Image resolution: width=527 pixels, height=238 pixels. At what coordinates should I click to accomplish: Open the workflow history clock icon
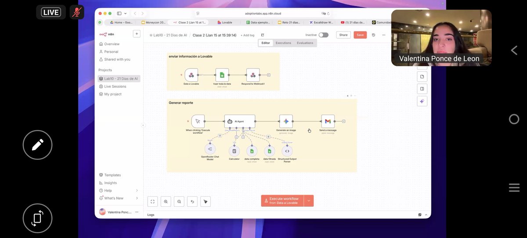pos(373,35)
